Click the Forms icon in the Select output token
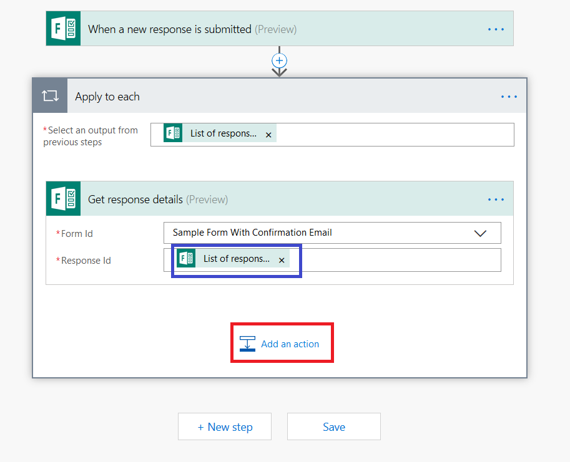 point(173,133)
